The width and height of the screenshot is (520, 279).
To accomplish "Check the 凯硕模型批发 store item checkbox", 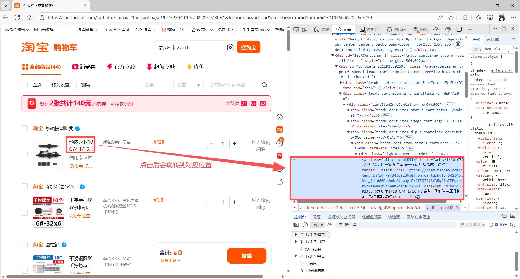I will pyautogui.click(x=24, y=128).
